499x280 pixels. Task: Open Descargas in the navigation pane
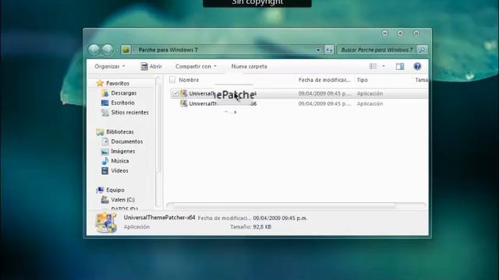coord(124,93)
